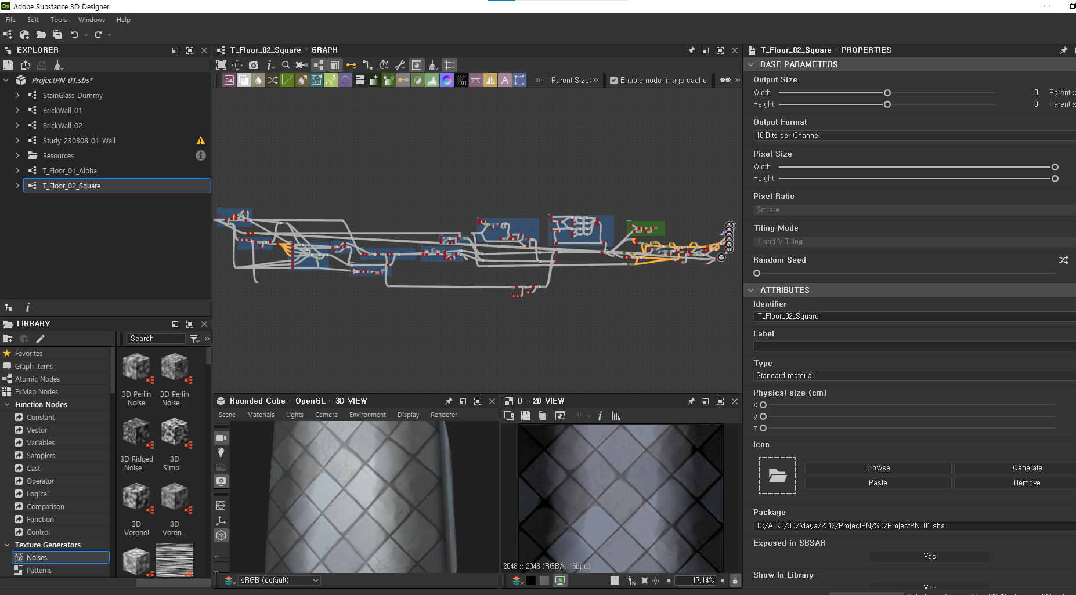Open the Windows menu
This screenshot has height=595, width=1076.
[92, 20]
